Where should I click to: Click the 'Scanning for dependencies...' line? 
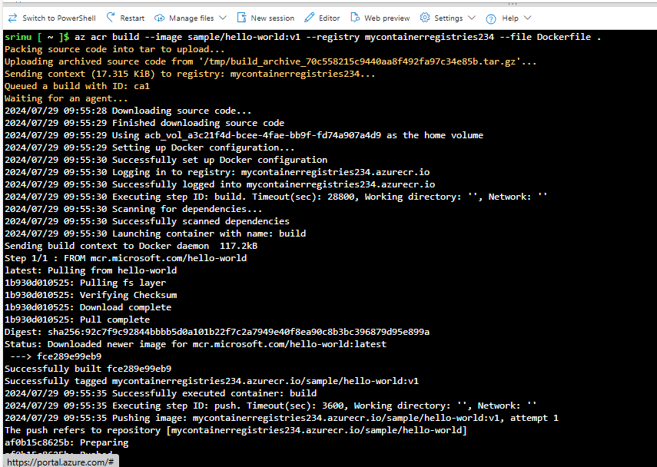click(133, 209)
